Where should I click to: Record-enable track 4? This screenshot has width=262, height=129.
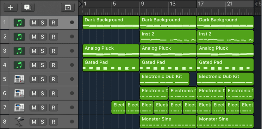pyautogui.click(x=53, y=65)
